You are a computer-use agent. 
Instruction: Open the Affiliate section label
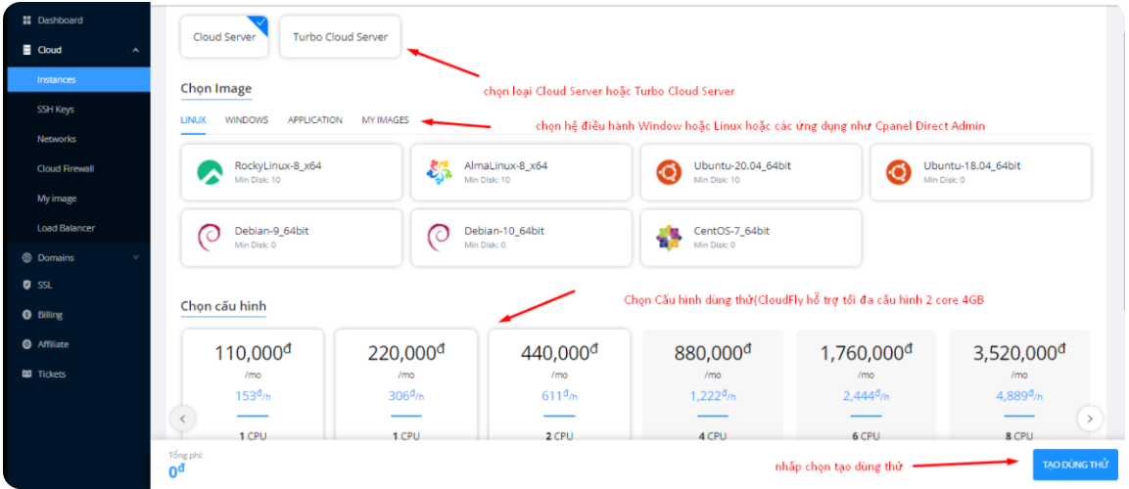[x=53, y=344]
